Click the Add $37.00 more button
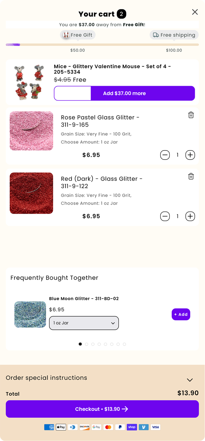Image resolution: width=205 pixels, height=441 pixels. (124, 93)
